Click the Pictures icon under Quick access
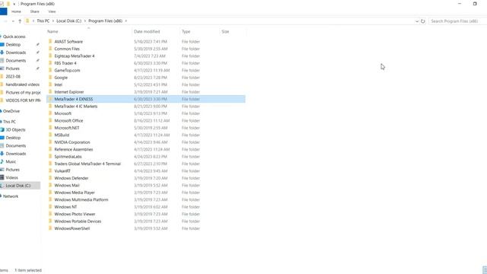The image size is (487, 274). (x=2, y=68)
